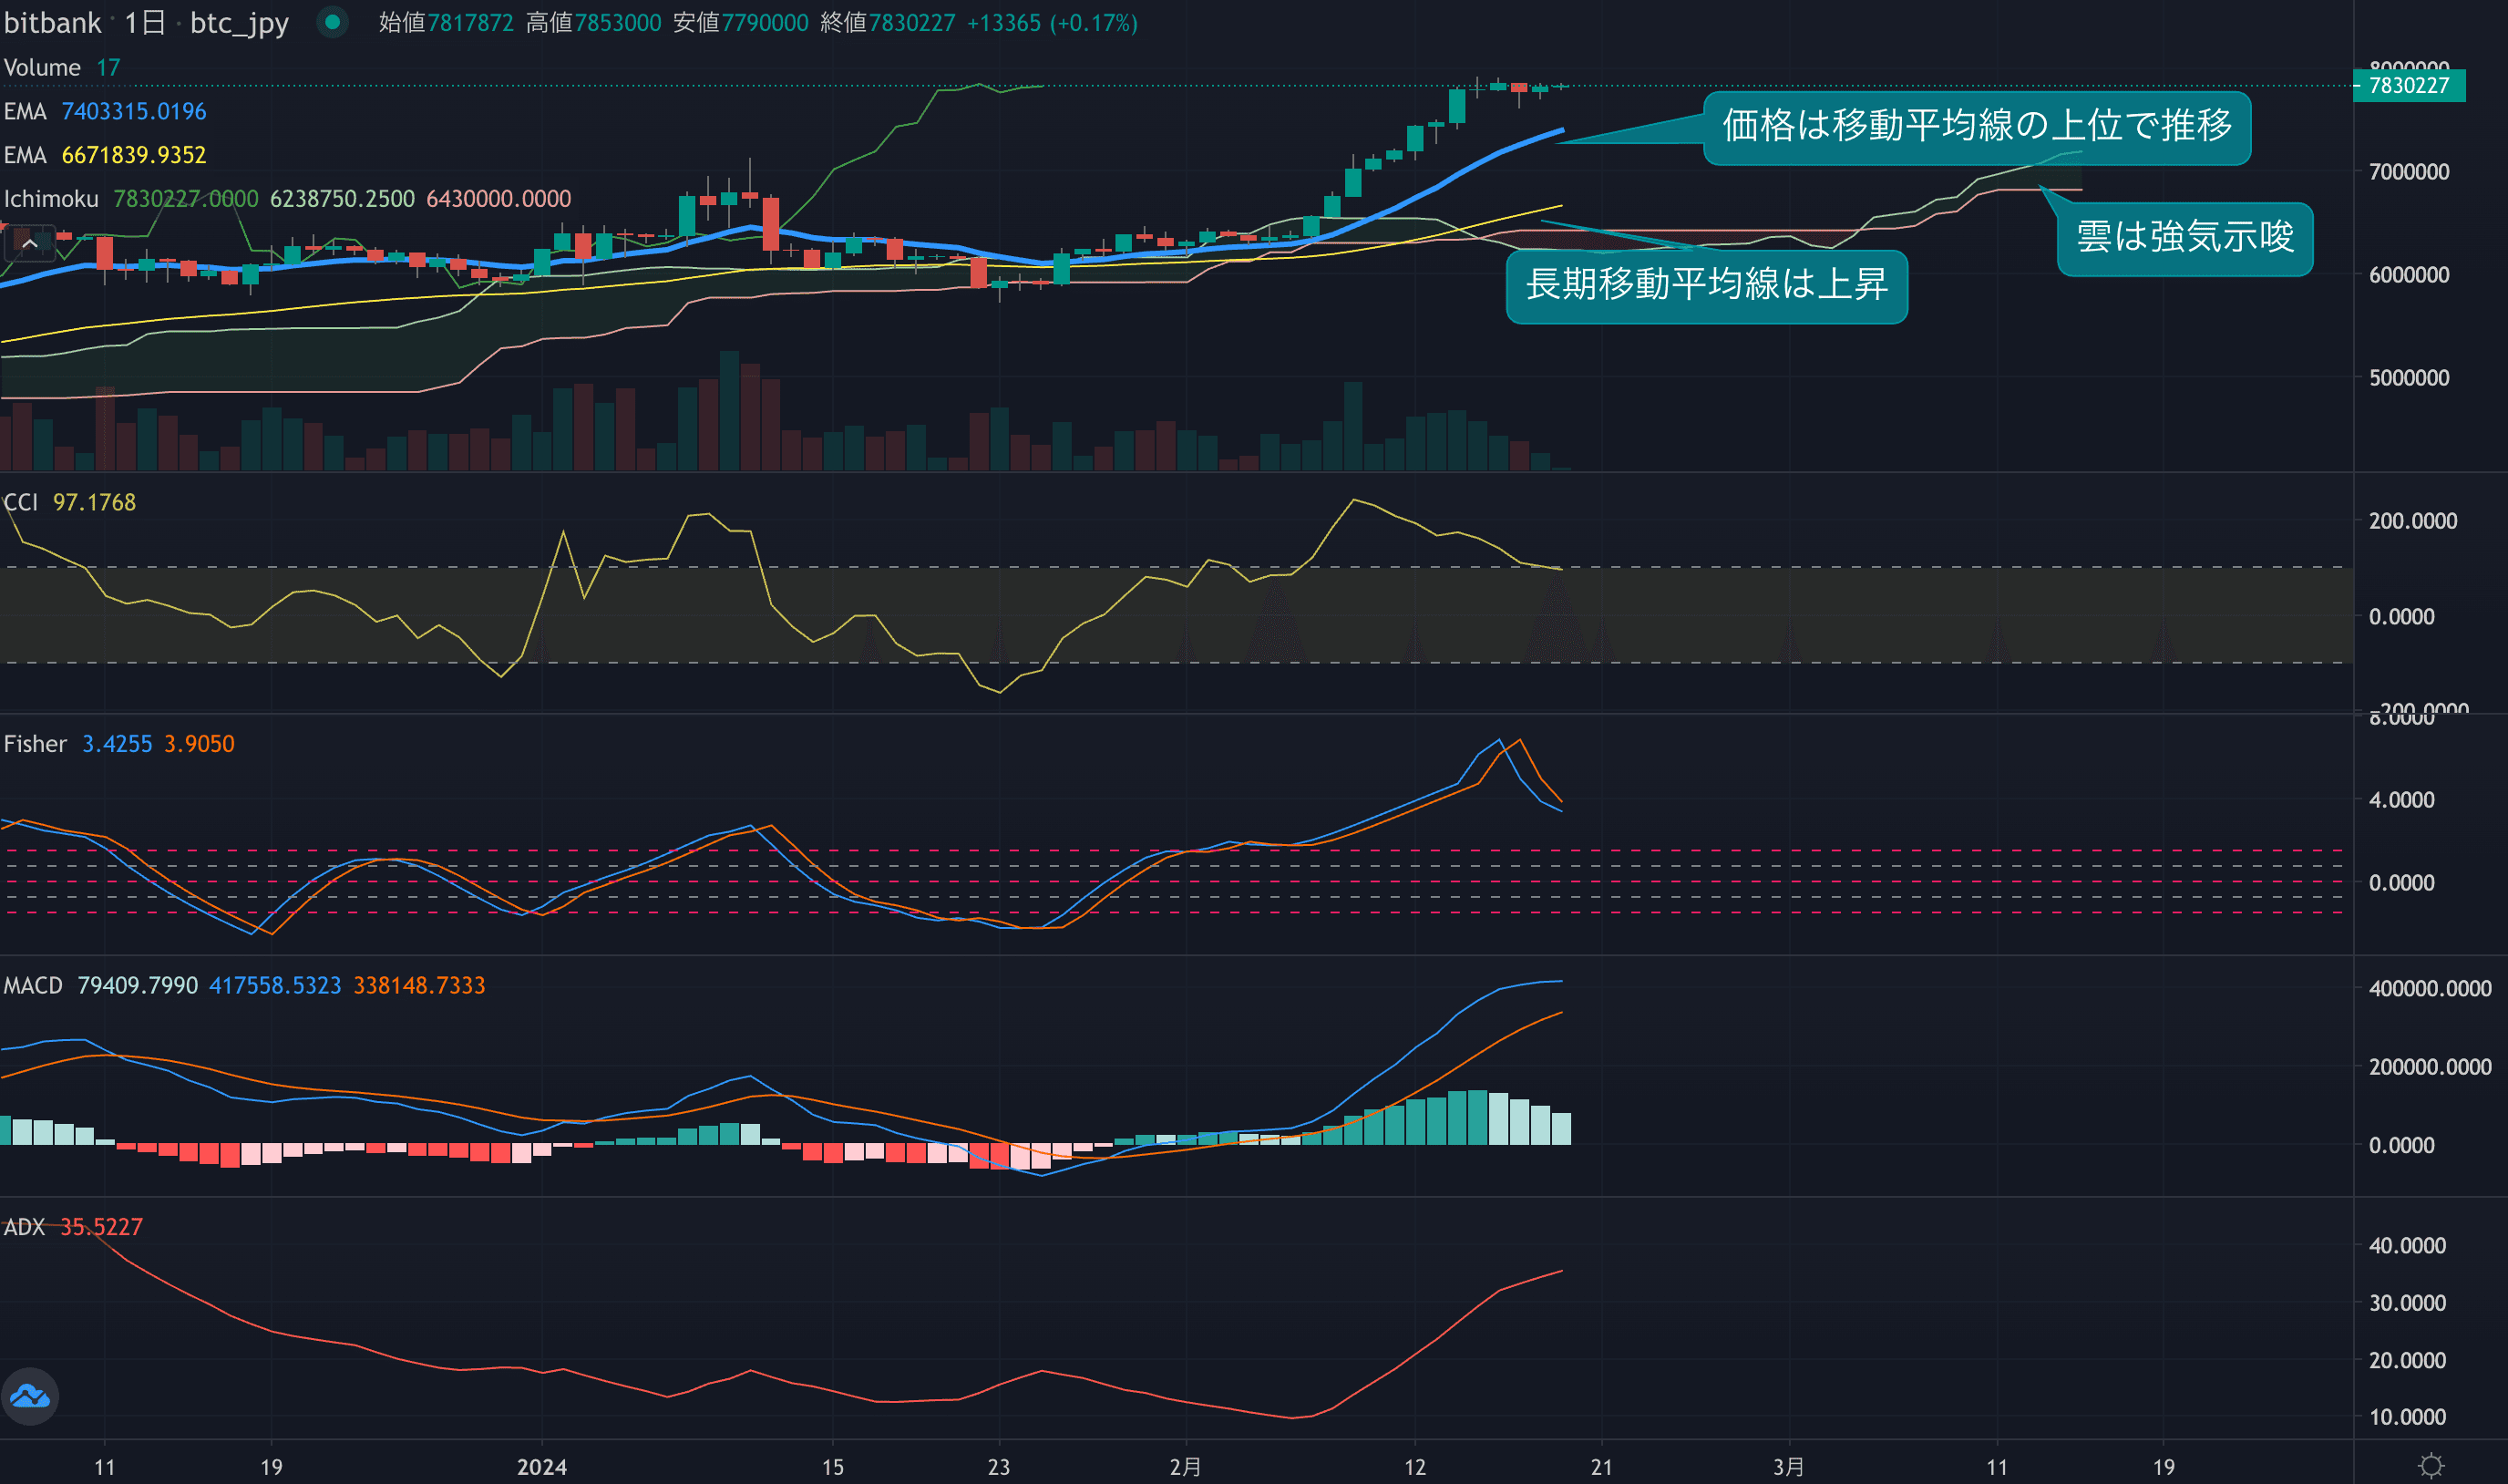This screenshot has height=1484, width=2508.
Task: Select the Volume indicator legend
Action: coord(42,67)
